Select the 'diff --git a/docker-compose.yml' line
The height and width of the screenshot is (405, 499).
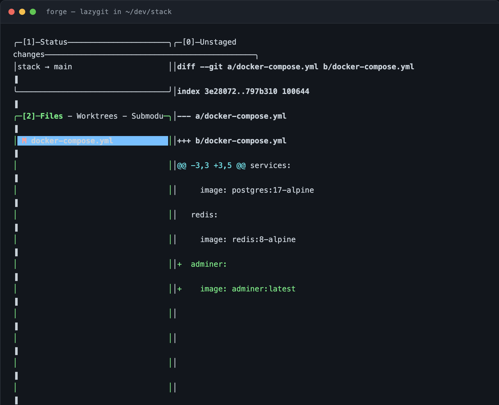[296, 67]
